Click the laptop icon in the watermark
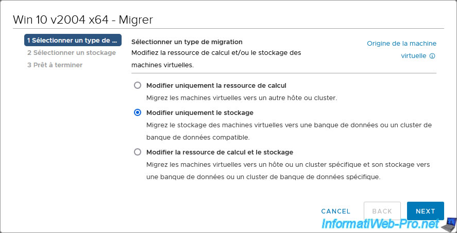Screen dimensions: 457x233 (x=449, y=224)
